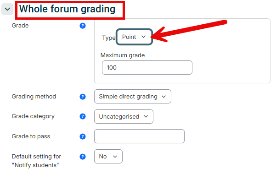Open help for Grade setting
276x174 pixels.
(83, 26)
